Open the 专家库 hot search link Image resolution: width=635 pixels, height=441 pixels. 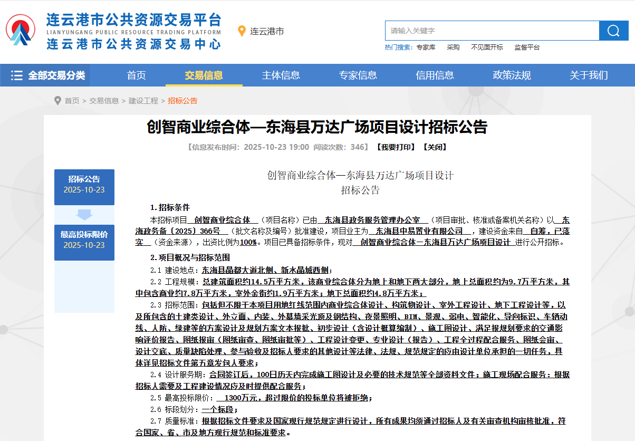point(428,47)
